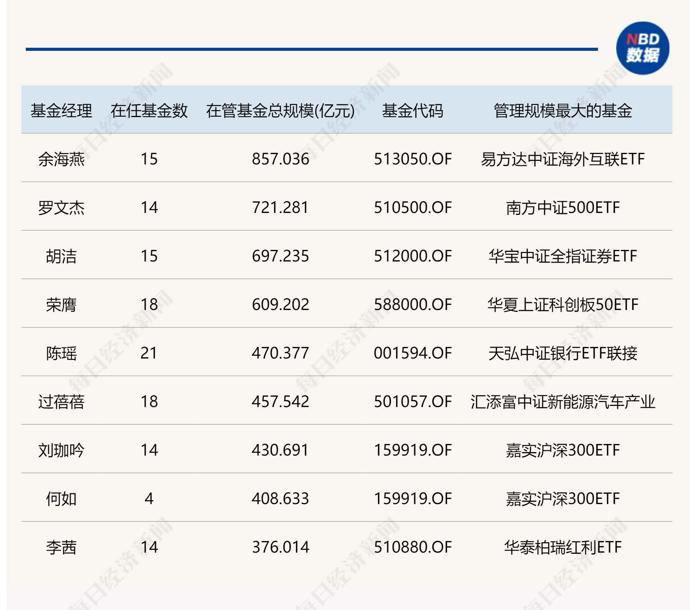Click the 在管基金总规模(亿元) header

[x=280, y=111]
